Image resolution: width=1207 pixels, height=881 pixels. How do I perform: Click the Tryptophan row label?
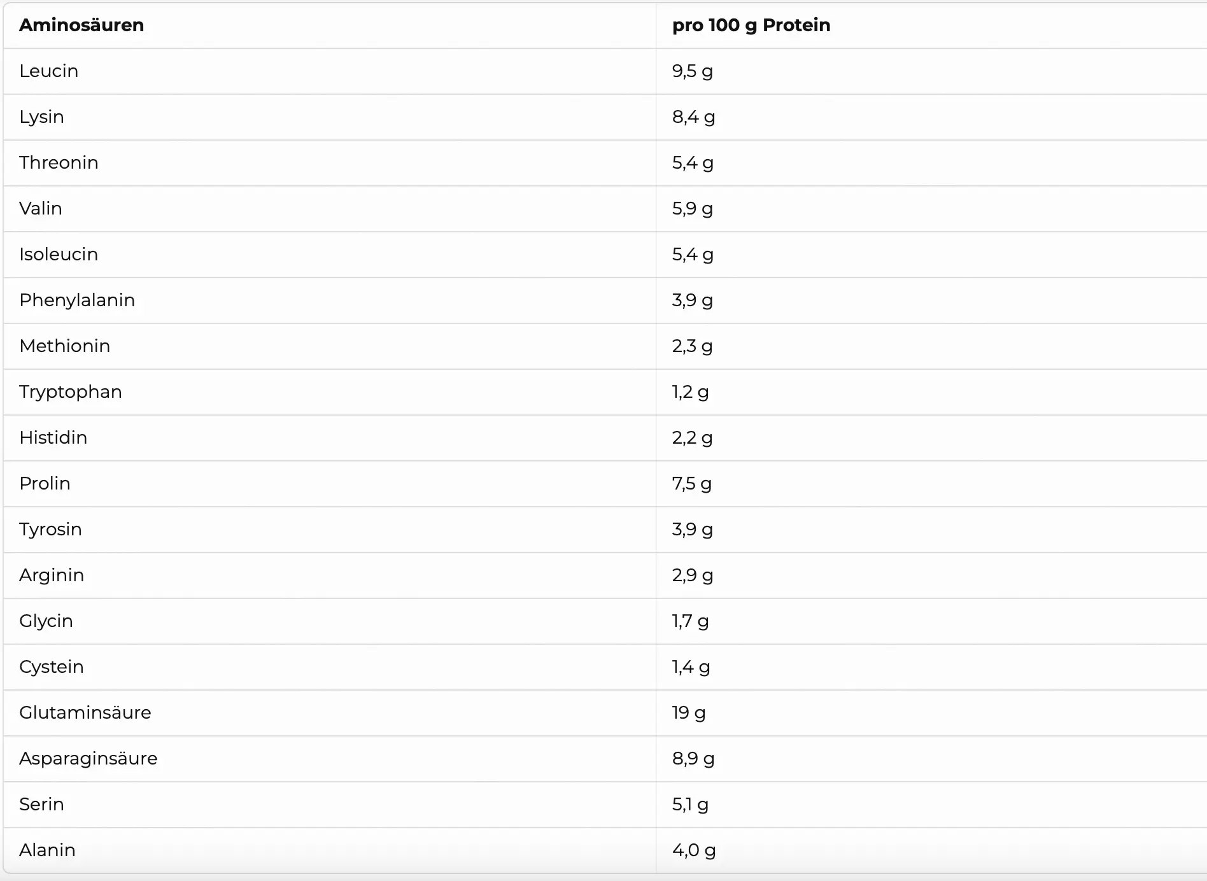coord(71,392)
